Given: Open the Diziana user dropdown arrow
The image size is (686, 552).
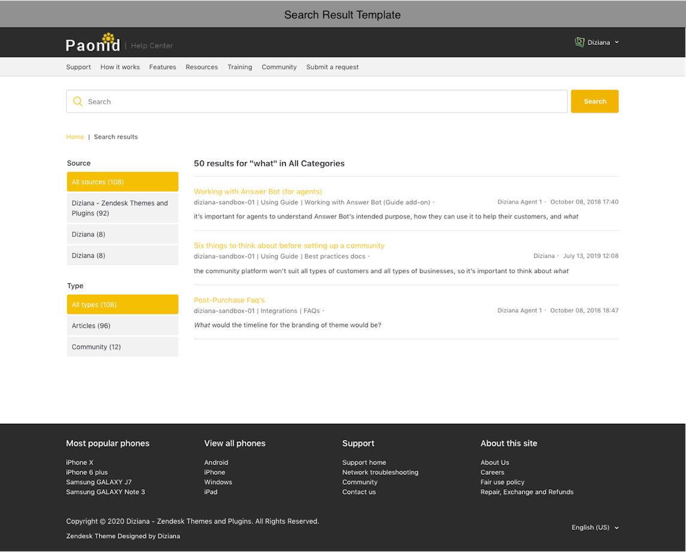Looking at the screenshot, I should coord(617,43).
